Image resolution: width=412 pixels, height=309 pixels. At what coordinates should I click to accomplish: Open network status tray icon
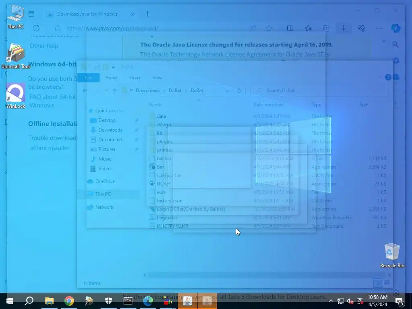click(x=340, y=301)
